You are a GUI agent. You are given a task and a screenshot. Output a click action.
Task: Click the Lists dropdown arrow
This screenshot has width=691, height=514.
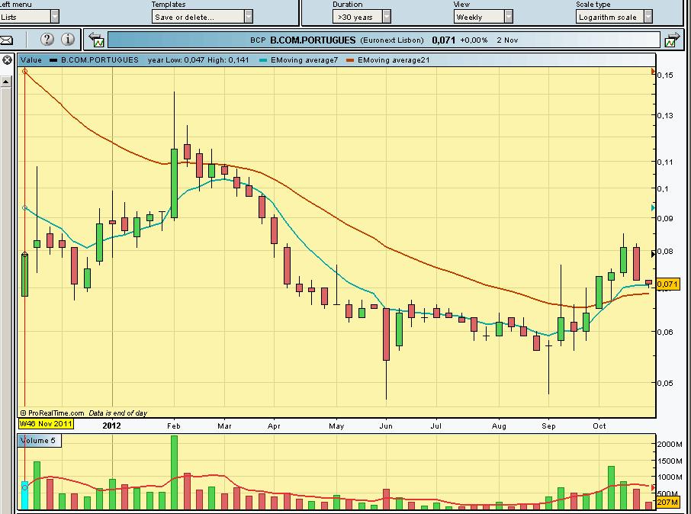tap(55, 18)
